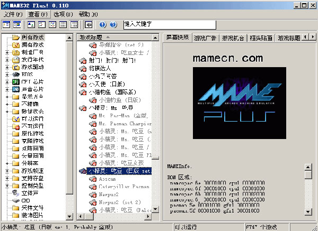
Task: Click the MAMEInfo panel scroll down arrow
Action: click(x=308, y=212)
